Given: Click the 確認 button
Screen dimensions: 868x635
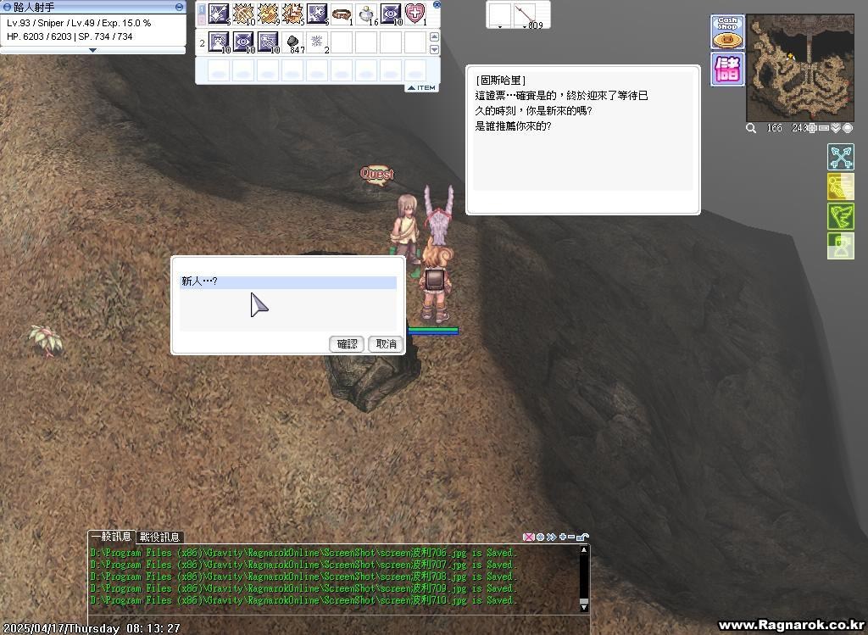Looking at the screenshot, I should [347, 344].
